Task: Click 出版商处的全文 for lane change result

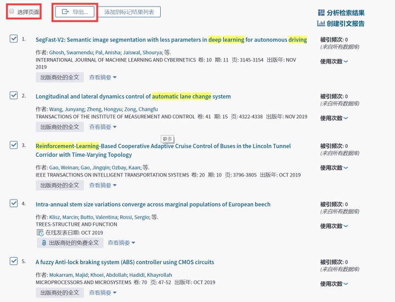Action: coord(60,127)
